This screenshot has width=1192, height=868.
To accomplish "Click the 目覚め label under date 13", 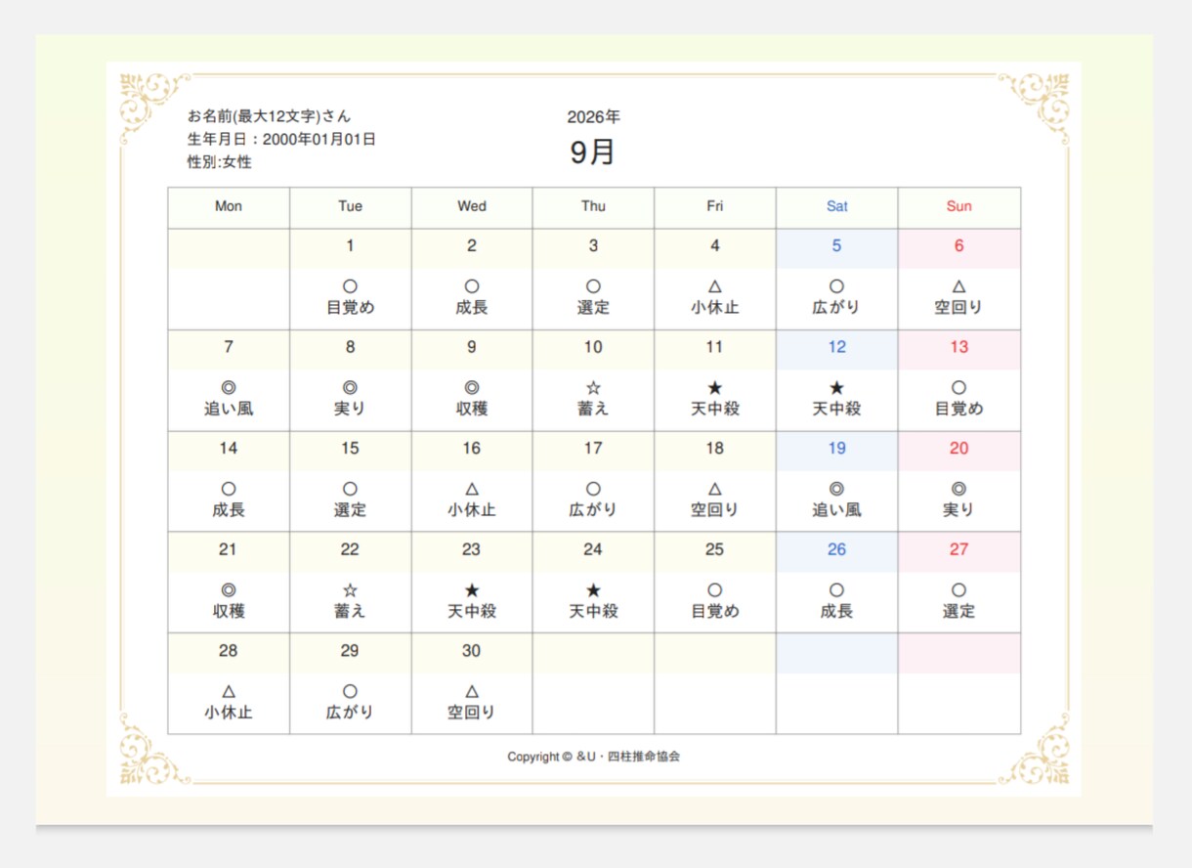I will point(958,409).
